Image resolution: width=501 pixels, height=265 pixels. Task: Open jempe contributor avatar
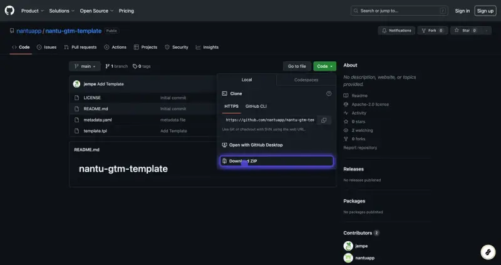click(348, 246)
